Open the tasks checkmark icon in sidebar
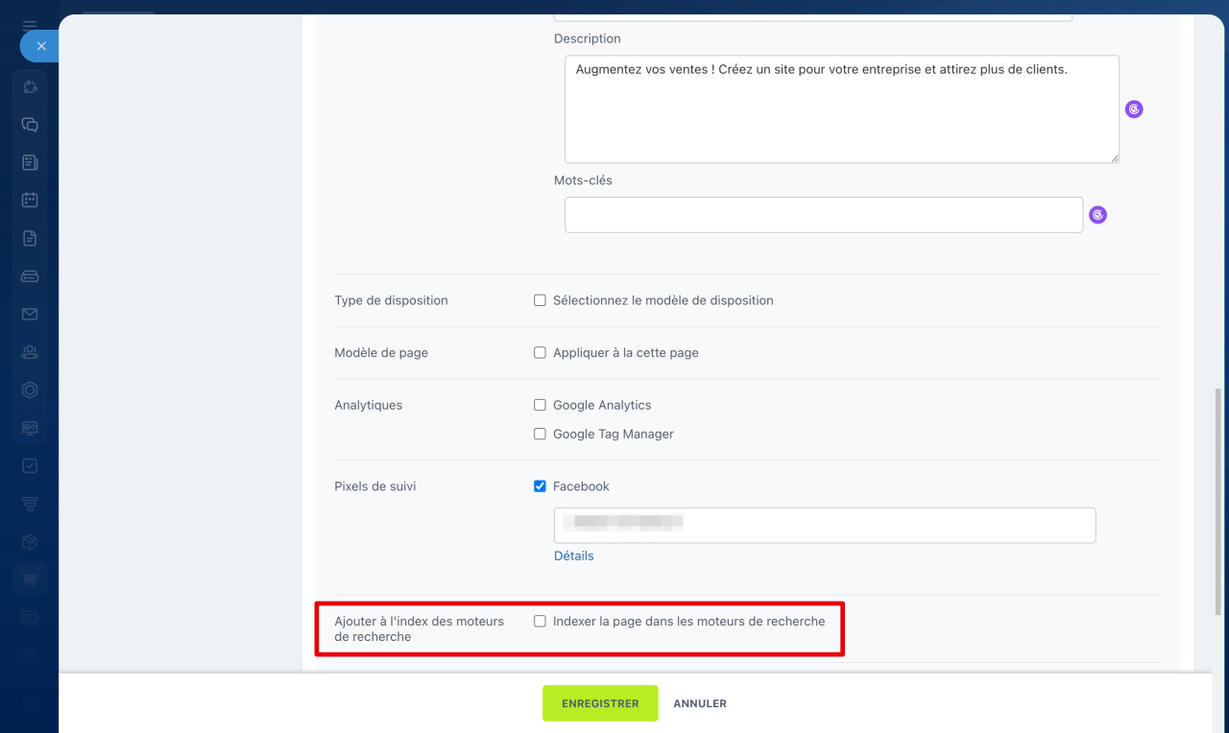The width and height of the screenshot is (1229, 733). (30, 466)
